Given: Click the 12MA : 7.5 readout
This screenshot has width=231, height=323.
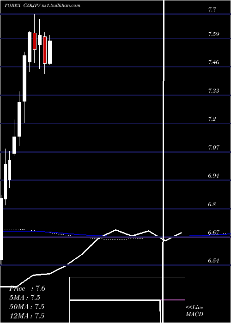Looking at the screenshot, I should point(27,316).
